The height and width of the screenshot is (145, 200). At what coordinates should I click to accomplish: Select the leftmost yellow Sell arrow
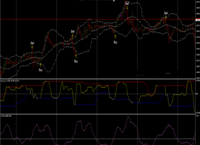(32, 47)
